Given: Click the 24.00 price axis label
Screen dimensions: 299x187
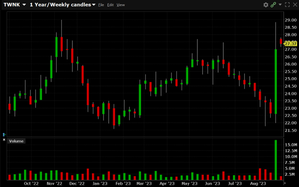Looking at the screenshot, I should 290,93.
